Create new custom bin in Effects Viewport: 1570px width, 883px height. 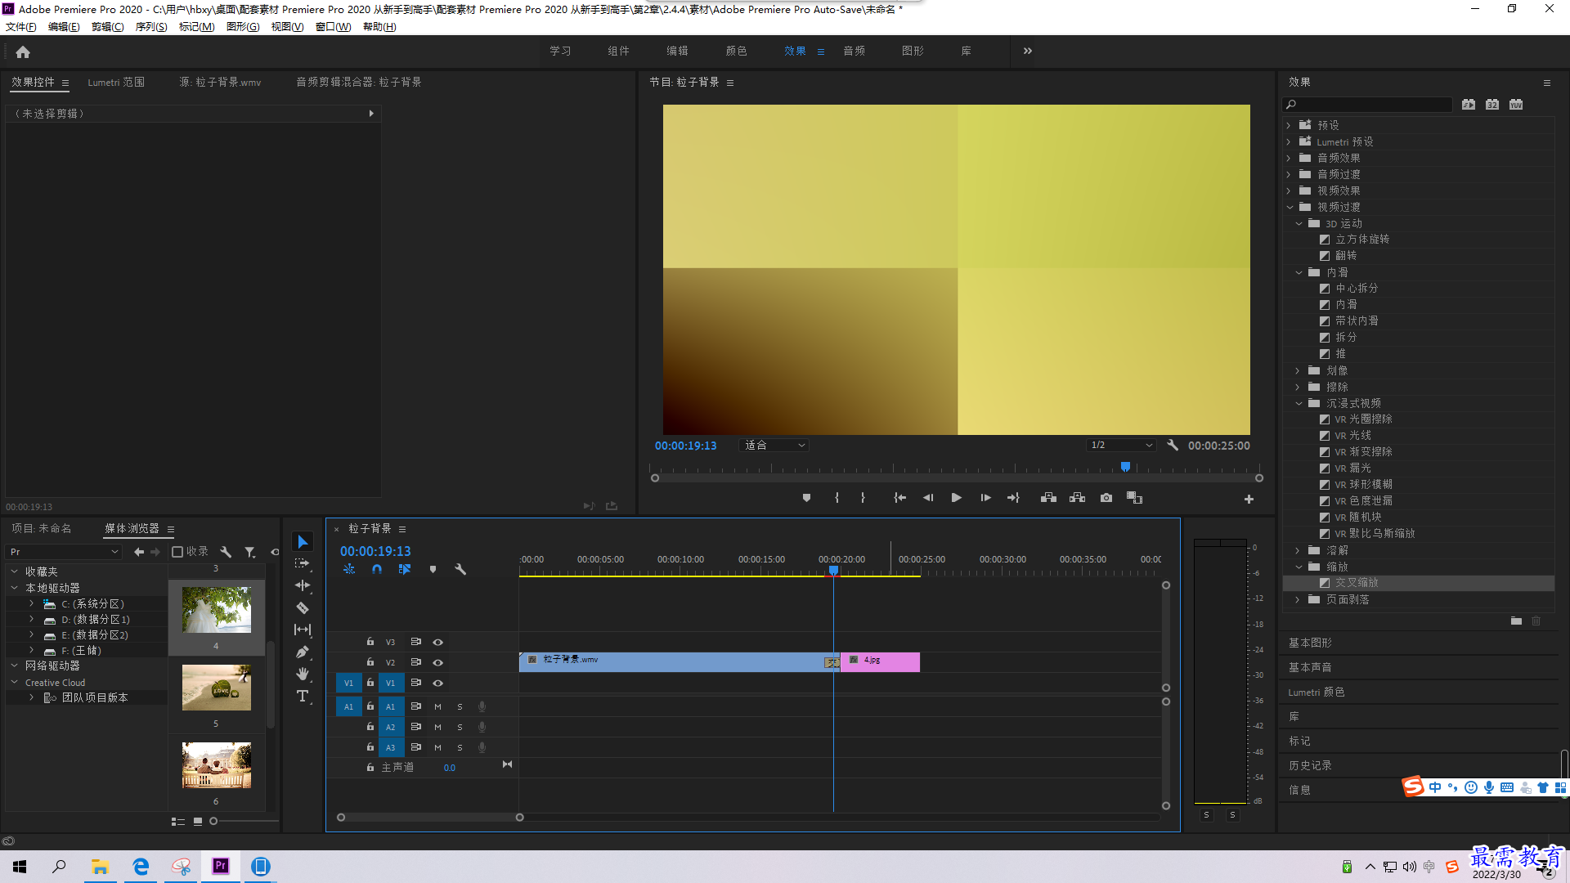[x=1516, y=621]
